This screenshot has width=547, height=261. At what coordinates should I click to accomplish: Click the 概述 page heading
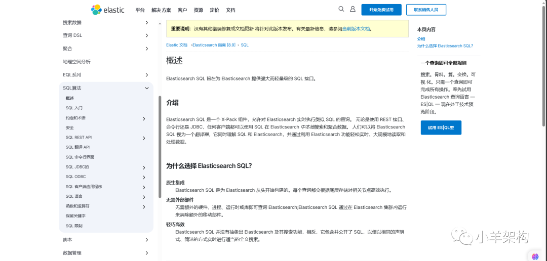pos(174,61)
